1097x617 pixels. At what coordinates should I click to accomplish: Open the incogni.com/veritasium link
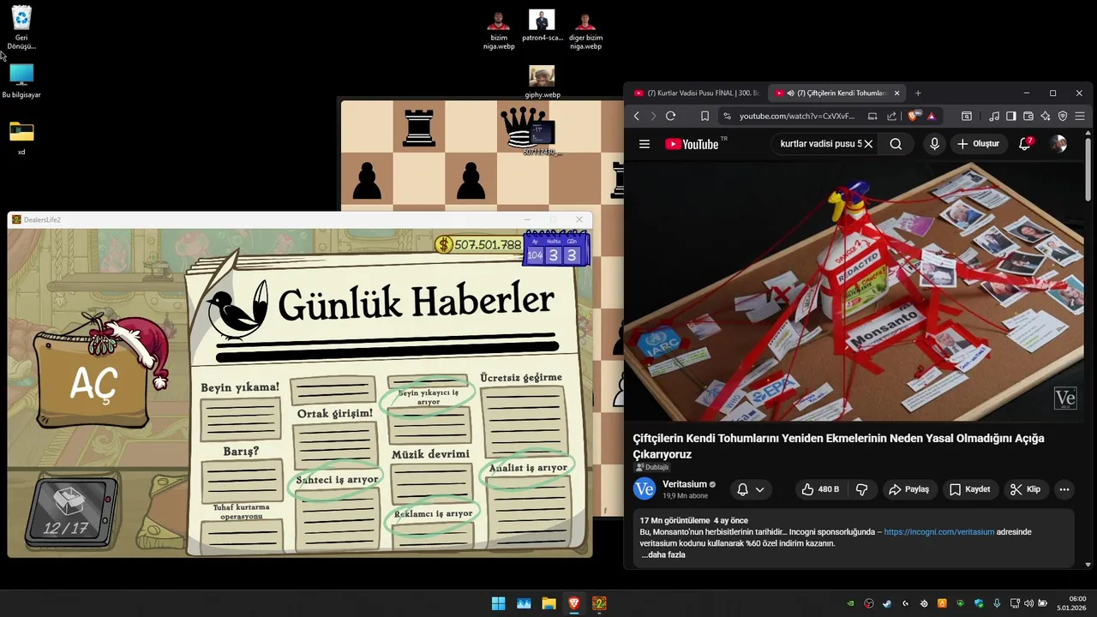[939, 532]
